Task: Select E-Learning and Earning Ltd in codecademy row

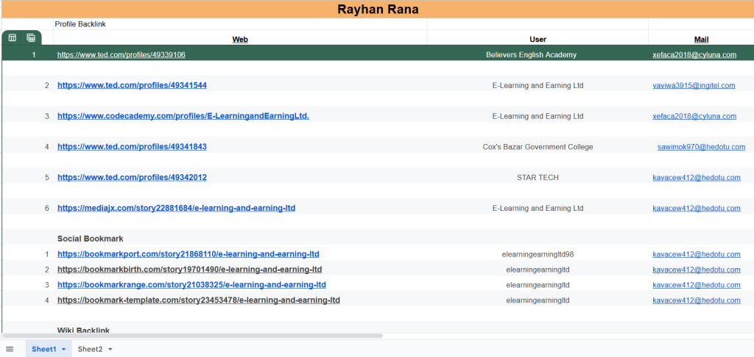Action: pyautogui.click(x=538, y=116)
